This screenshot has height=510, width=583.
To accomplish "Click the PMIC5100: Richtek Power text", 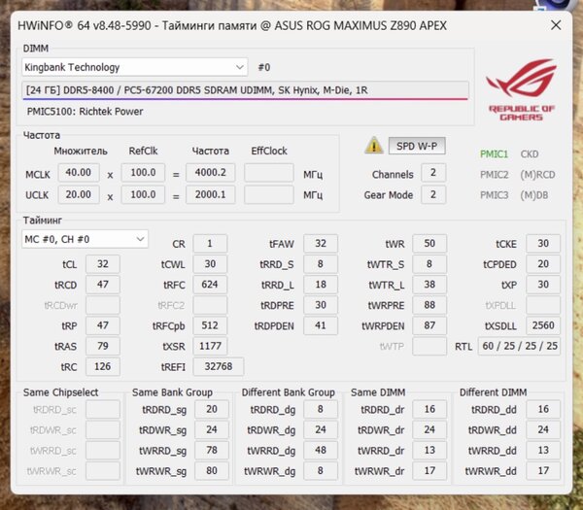I will 85,112.
